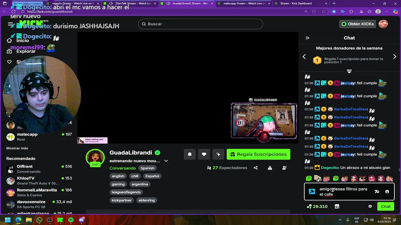Viewport: 401px width, 225px height.
Task: Switch to the matecapp Stream tab
Action: (243, 3)
